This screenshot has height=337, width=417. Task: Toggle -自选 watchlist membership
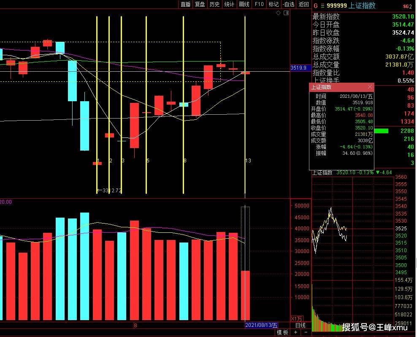[x=288, y=4]
